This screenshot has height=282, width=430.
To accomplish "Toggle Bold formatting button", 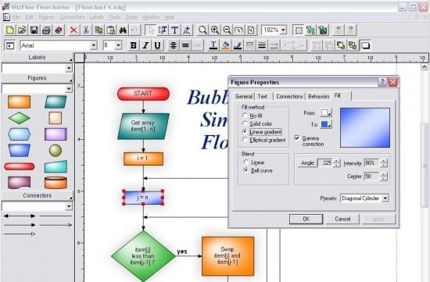I will 134,45.
